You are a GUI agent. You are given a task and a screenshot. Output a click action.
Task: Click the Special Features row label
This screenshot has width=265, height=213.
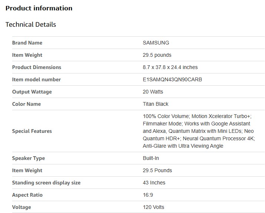[32, 131]
